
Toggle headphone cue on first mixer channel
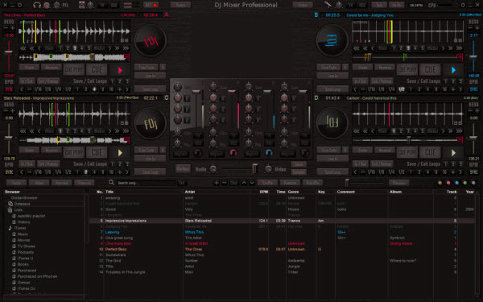pos(197,152)
